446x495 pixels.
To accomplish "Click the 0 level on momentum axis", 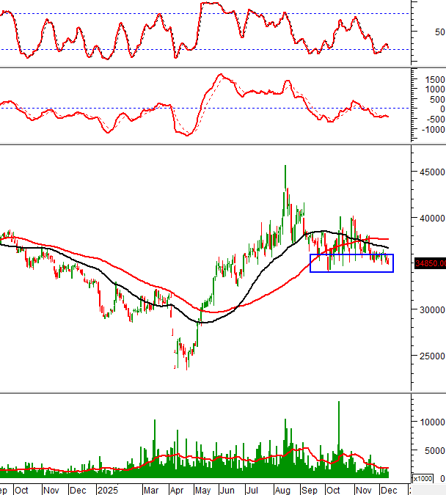I will pyautogui.click(x=442, y=109).
